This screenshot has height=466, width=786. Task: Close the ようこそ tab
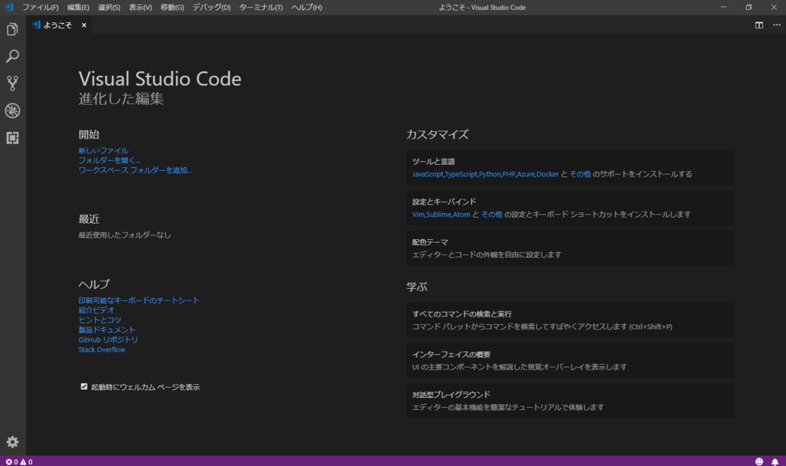click(84, 25)
